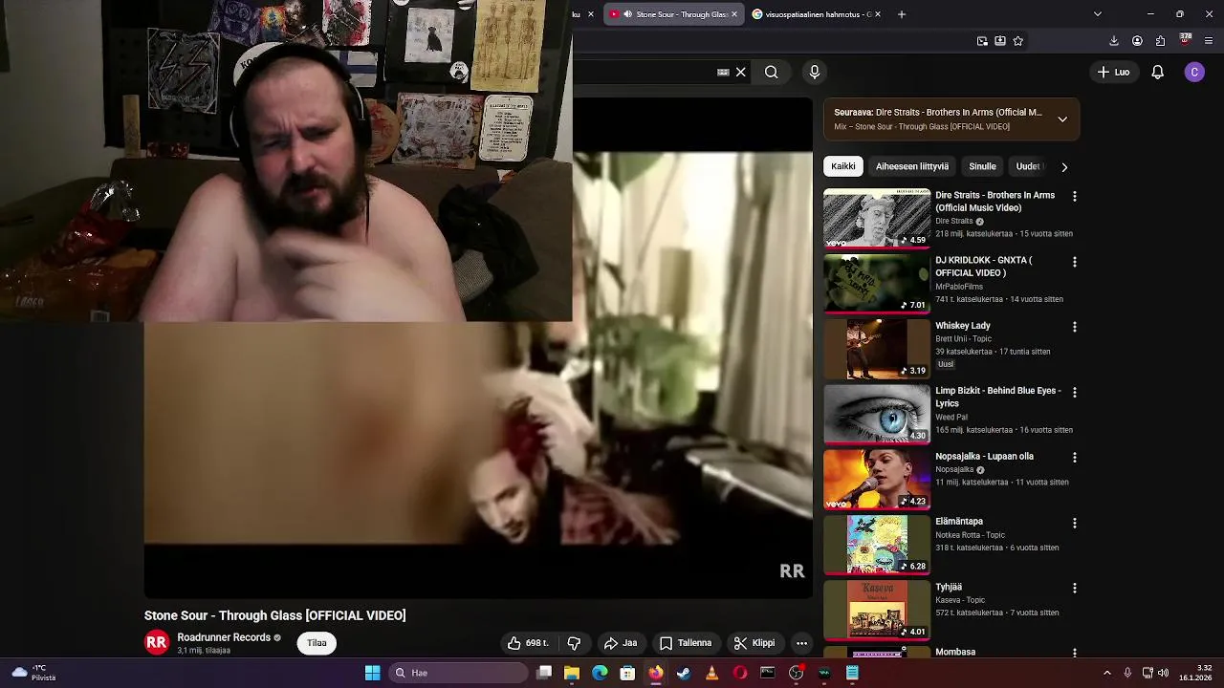This screenshot has width=1224, height=688.
Task: Open options menu for Brothers In Arms
Action: [x=1075, y=196]
